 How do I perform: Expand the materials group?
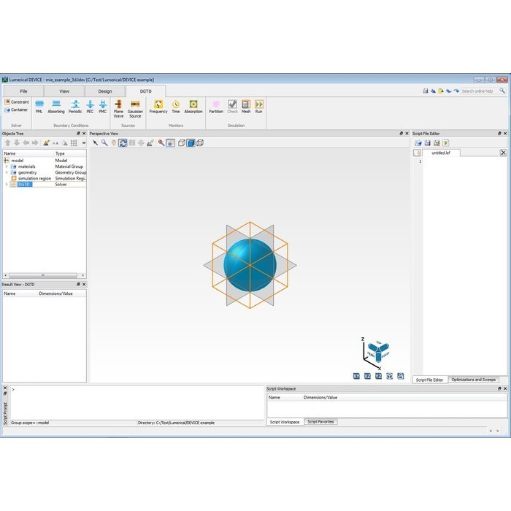(7, 166)
